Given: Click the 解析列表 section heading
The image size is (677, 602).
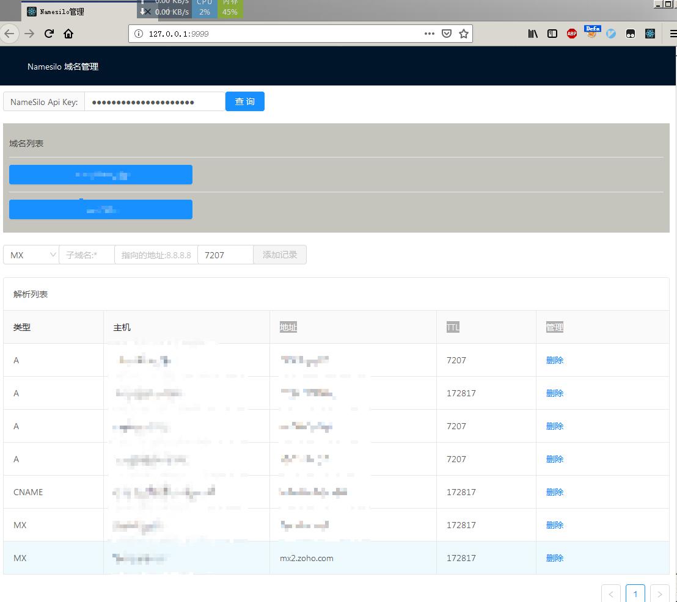Looking at the screenshot, I should coord(30,294).
